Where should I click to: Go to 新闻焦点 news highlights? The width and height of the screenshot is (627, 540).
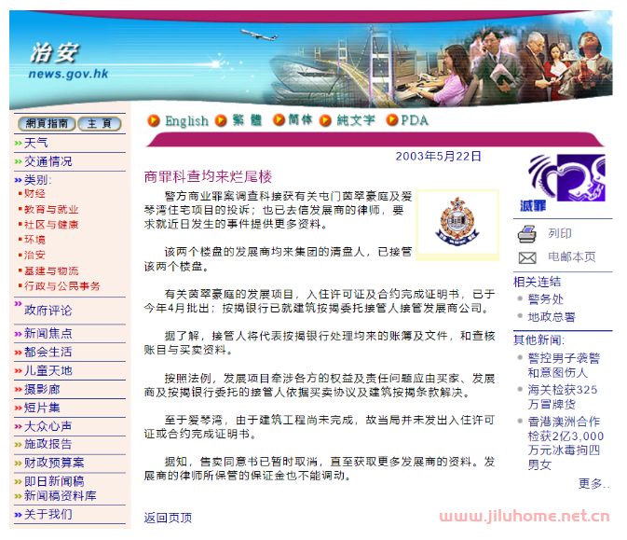[48, 333]
